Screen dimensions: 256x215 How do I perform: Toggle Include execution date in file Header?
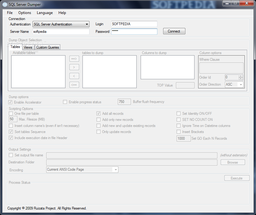pos(11,138)
